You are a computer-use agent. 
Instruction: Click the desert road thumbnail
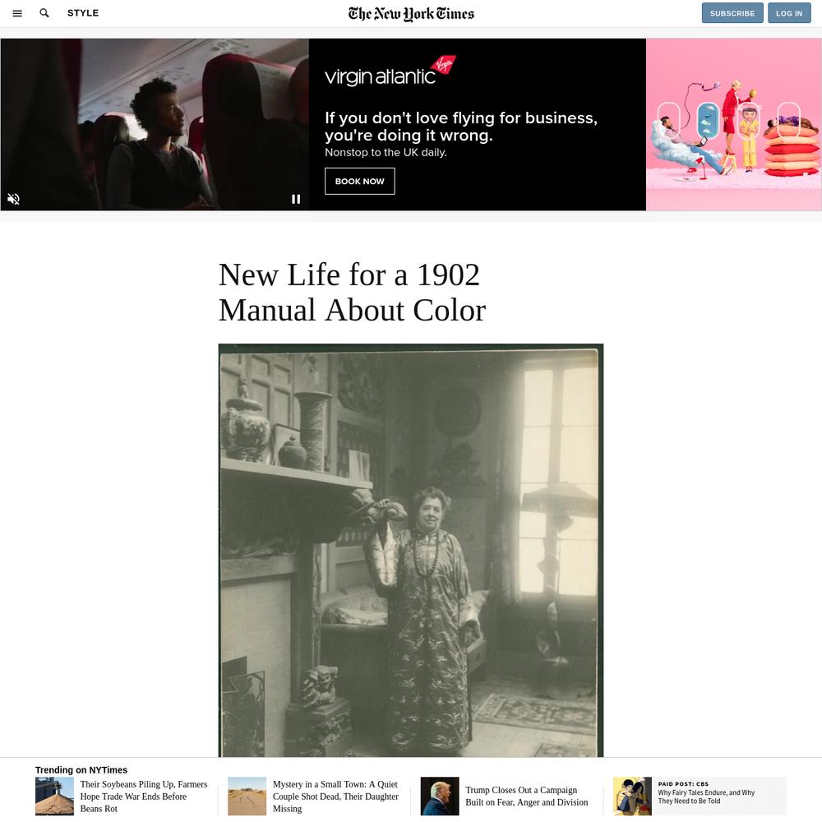[247, 796]
